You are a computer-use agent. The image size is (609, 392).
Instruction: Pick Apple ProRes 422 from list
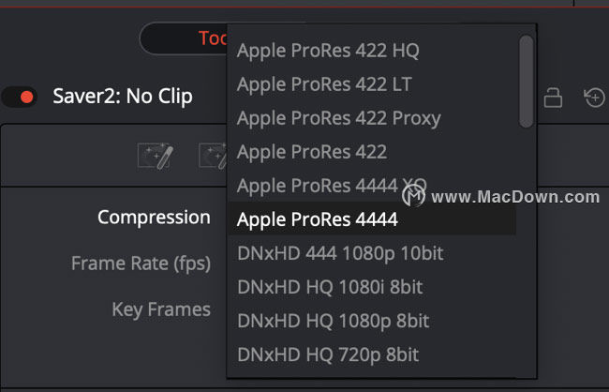pyautogui.click(x=311, y=152)
